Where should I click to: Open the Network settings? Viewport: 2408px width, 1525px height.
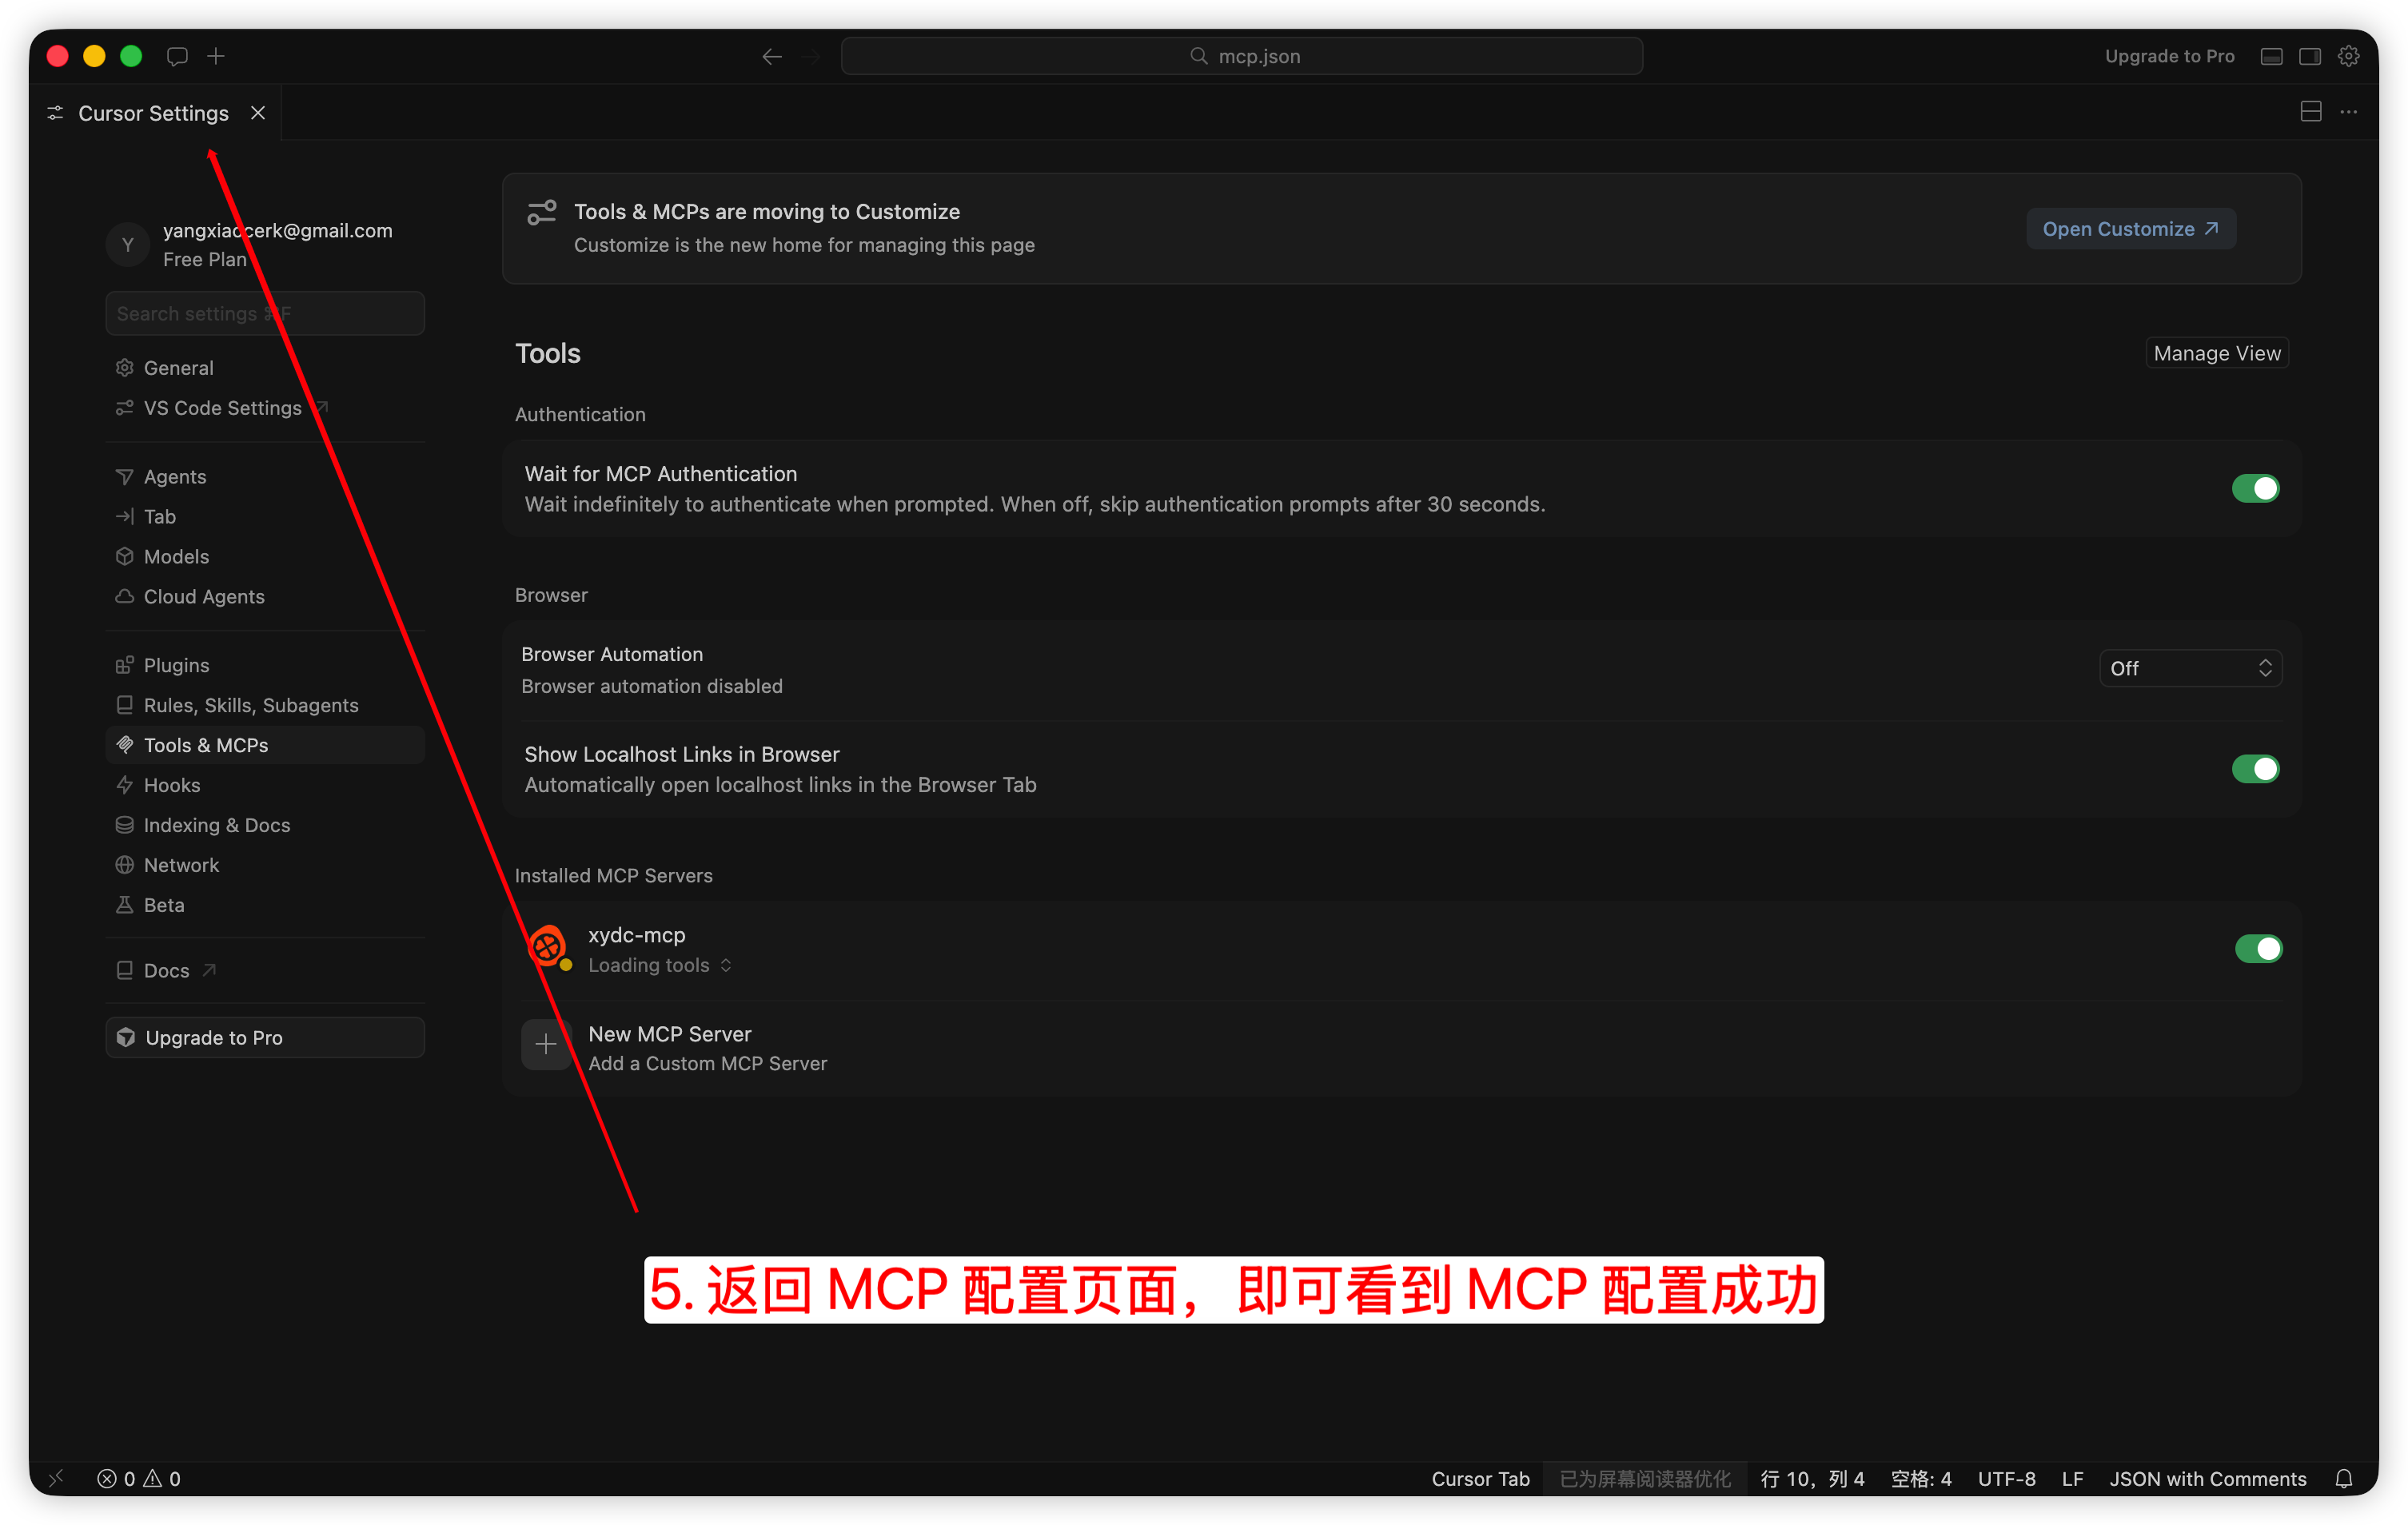click(x=265, y=866)
